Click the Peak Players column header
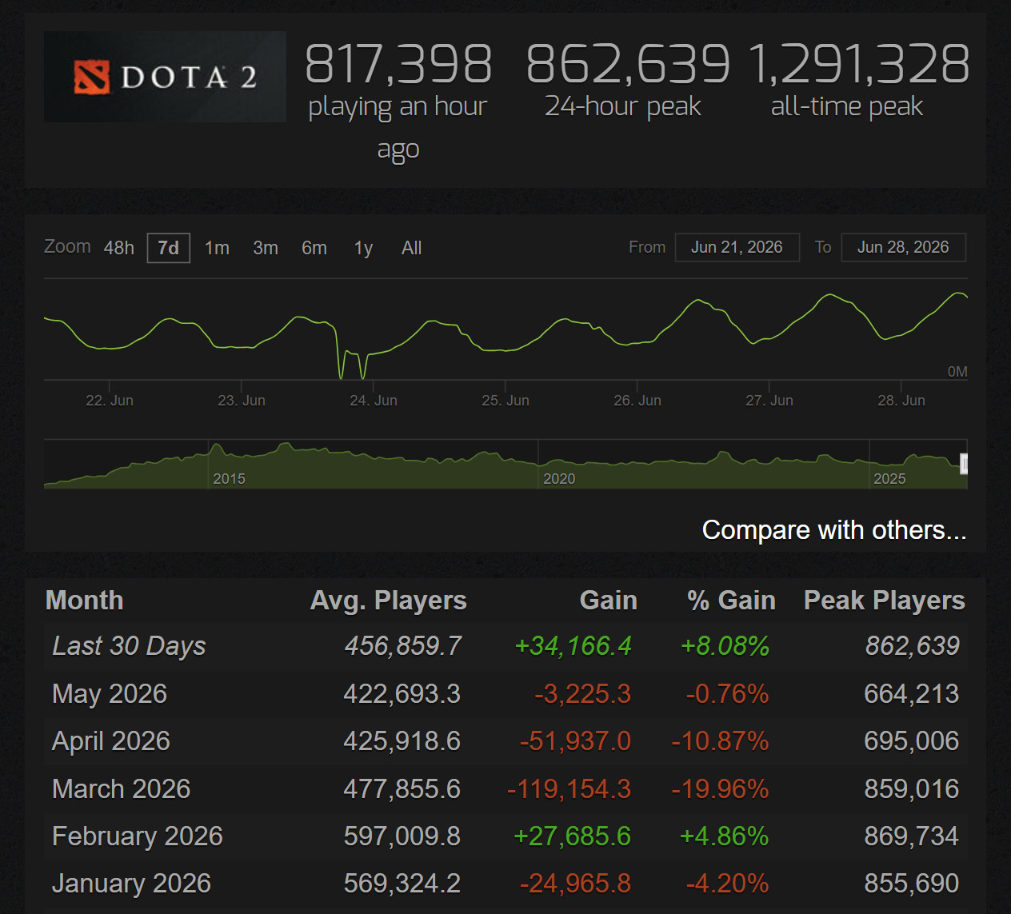 tap(885, 600)
